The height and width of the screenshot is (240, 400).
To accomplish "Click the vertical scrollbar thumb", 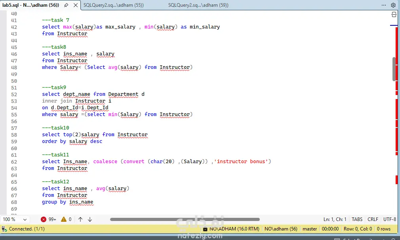I will pos(394,69).
